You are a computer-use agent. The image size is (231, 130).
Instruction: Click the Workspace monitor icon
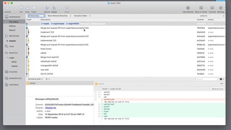[6, 17]
